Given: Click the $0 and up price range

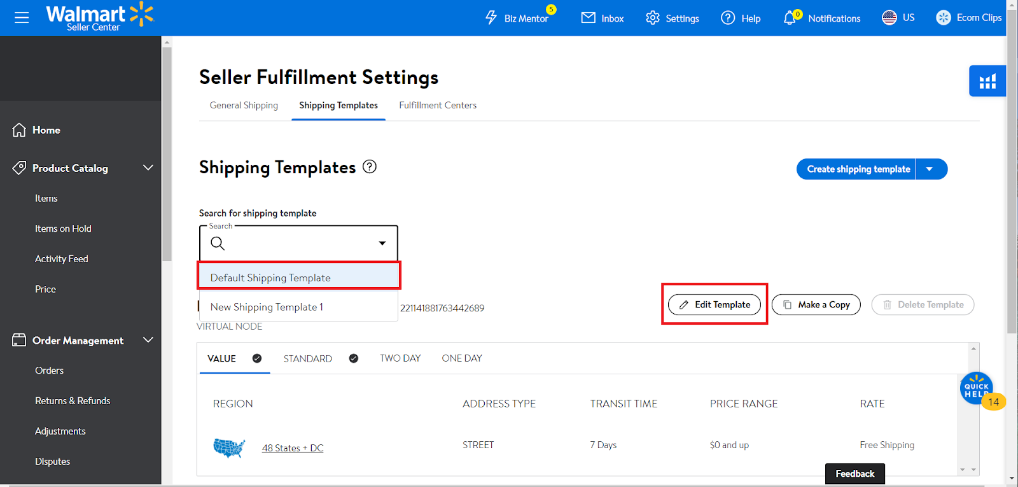Looking at the screenshot, I should coord(729,445).
